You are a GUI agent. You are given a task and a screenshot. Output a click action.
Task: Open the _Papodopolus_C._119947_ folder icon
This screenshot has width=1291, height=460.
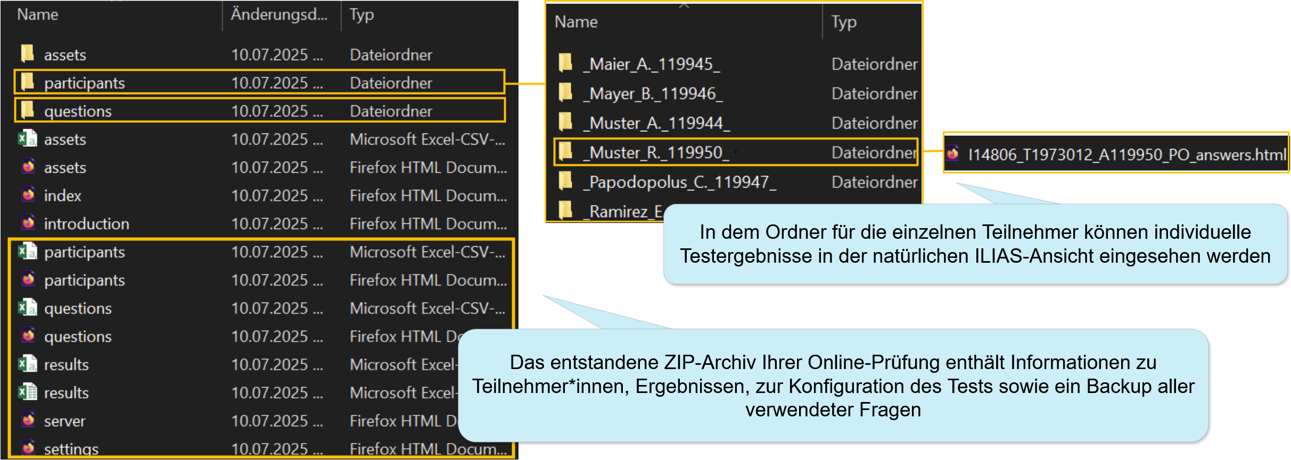tap(565, 181)
